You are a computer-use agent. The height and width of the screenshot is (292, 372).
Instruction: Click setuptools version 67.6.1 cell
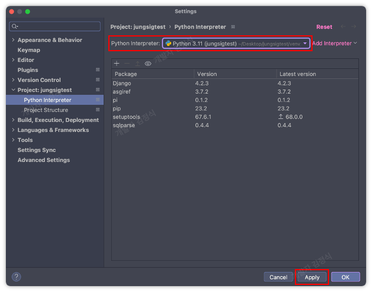click(203, 117)
